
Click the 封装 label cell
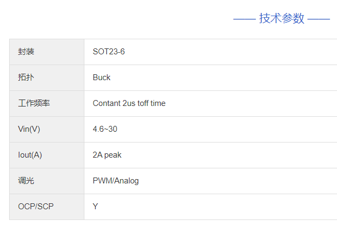(26, 52)
